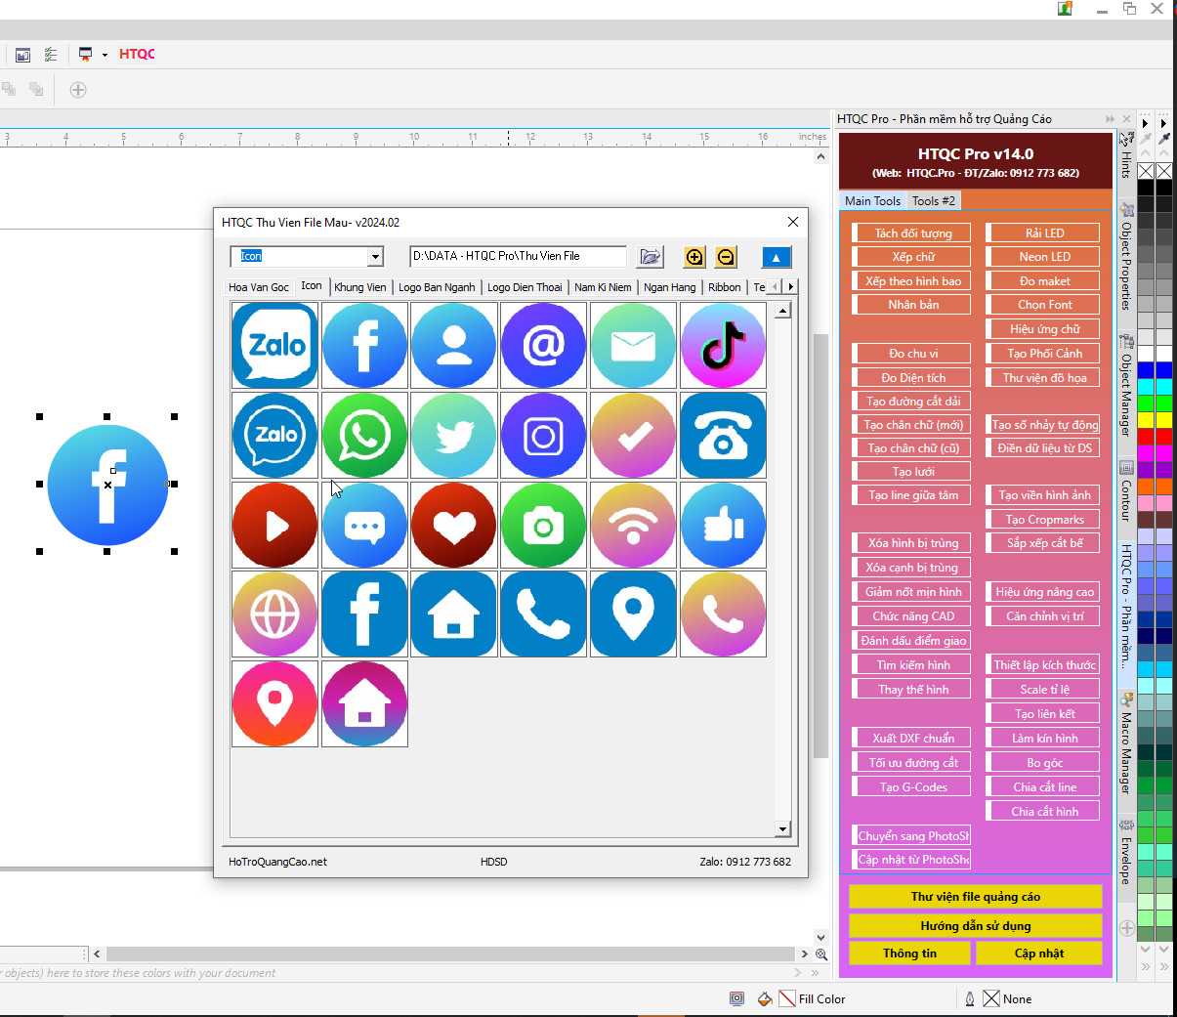Pick the Twitter bird icon thumbnail

454,435
